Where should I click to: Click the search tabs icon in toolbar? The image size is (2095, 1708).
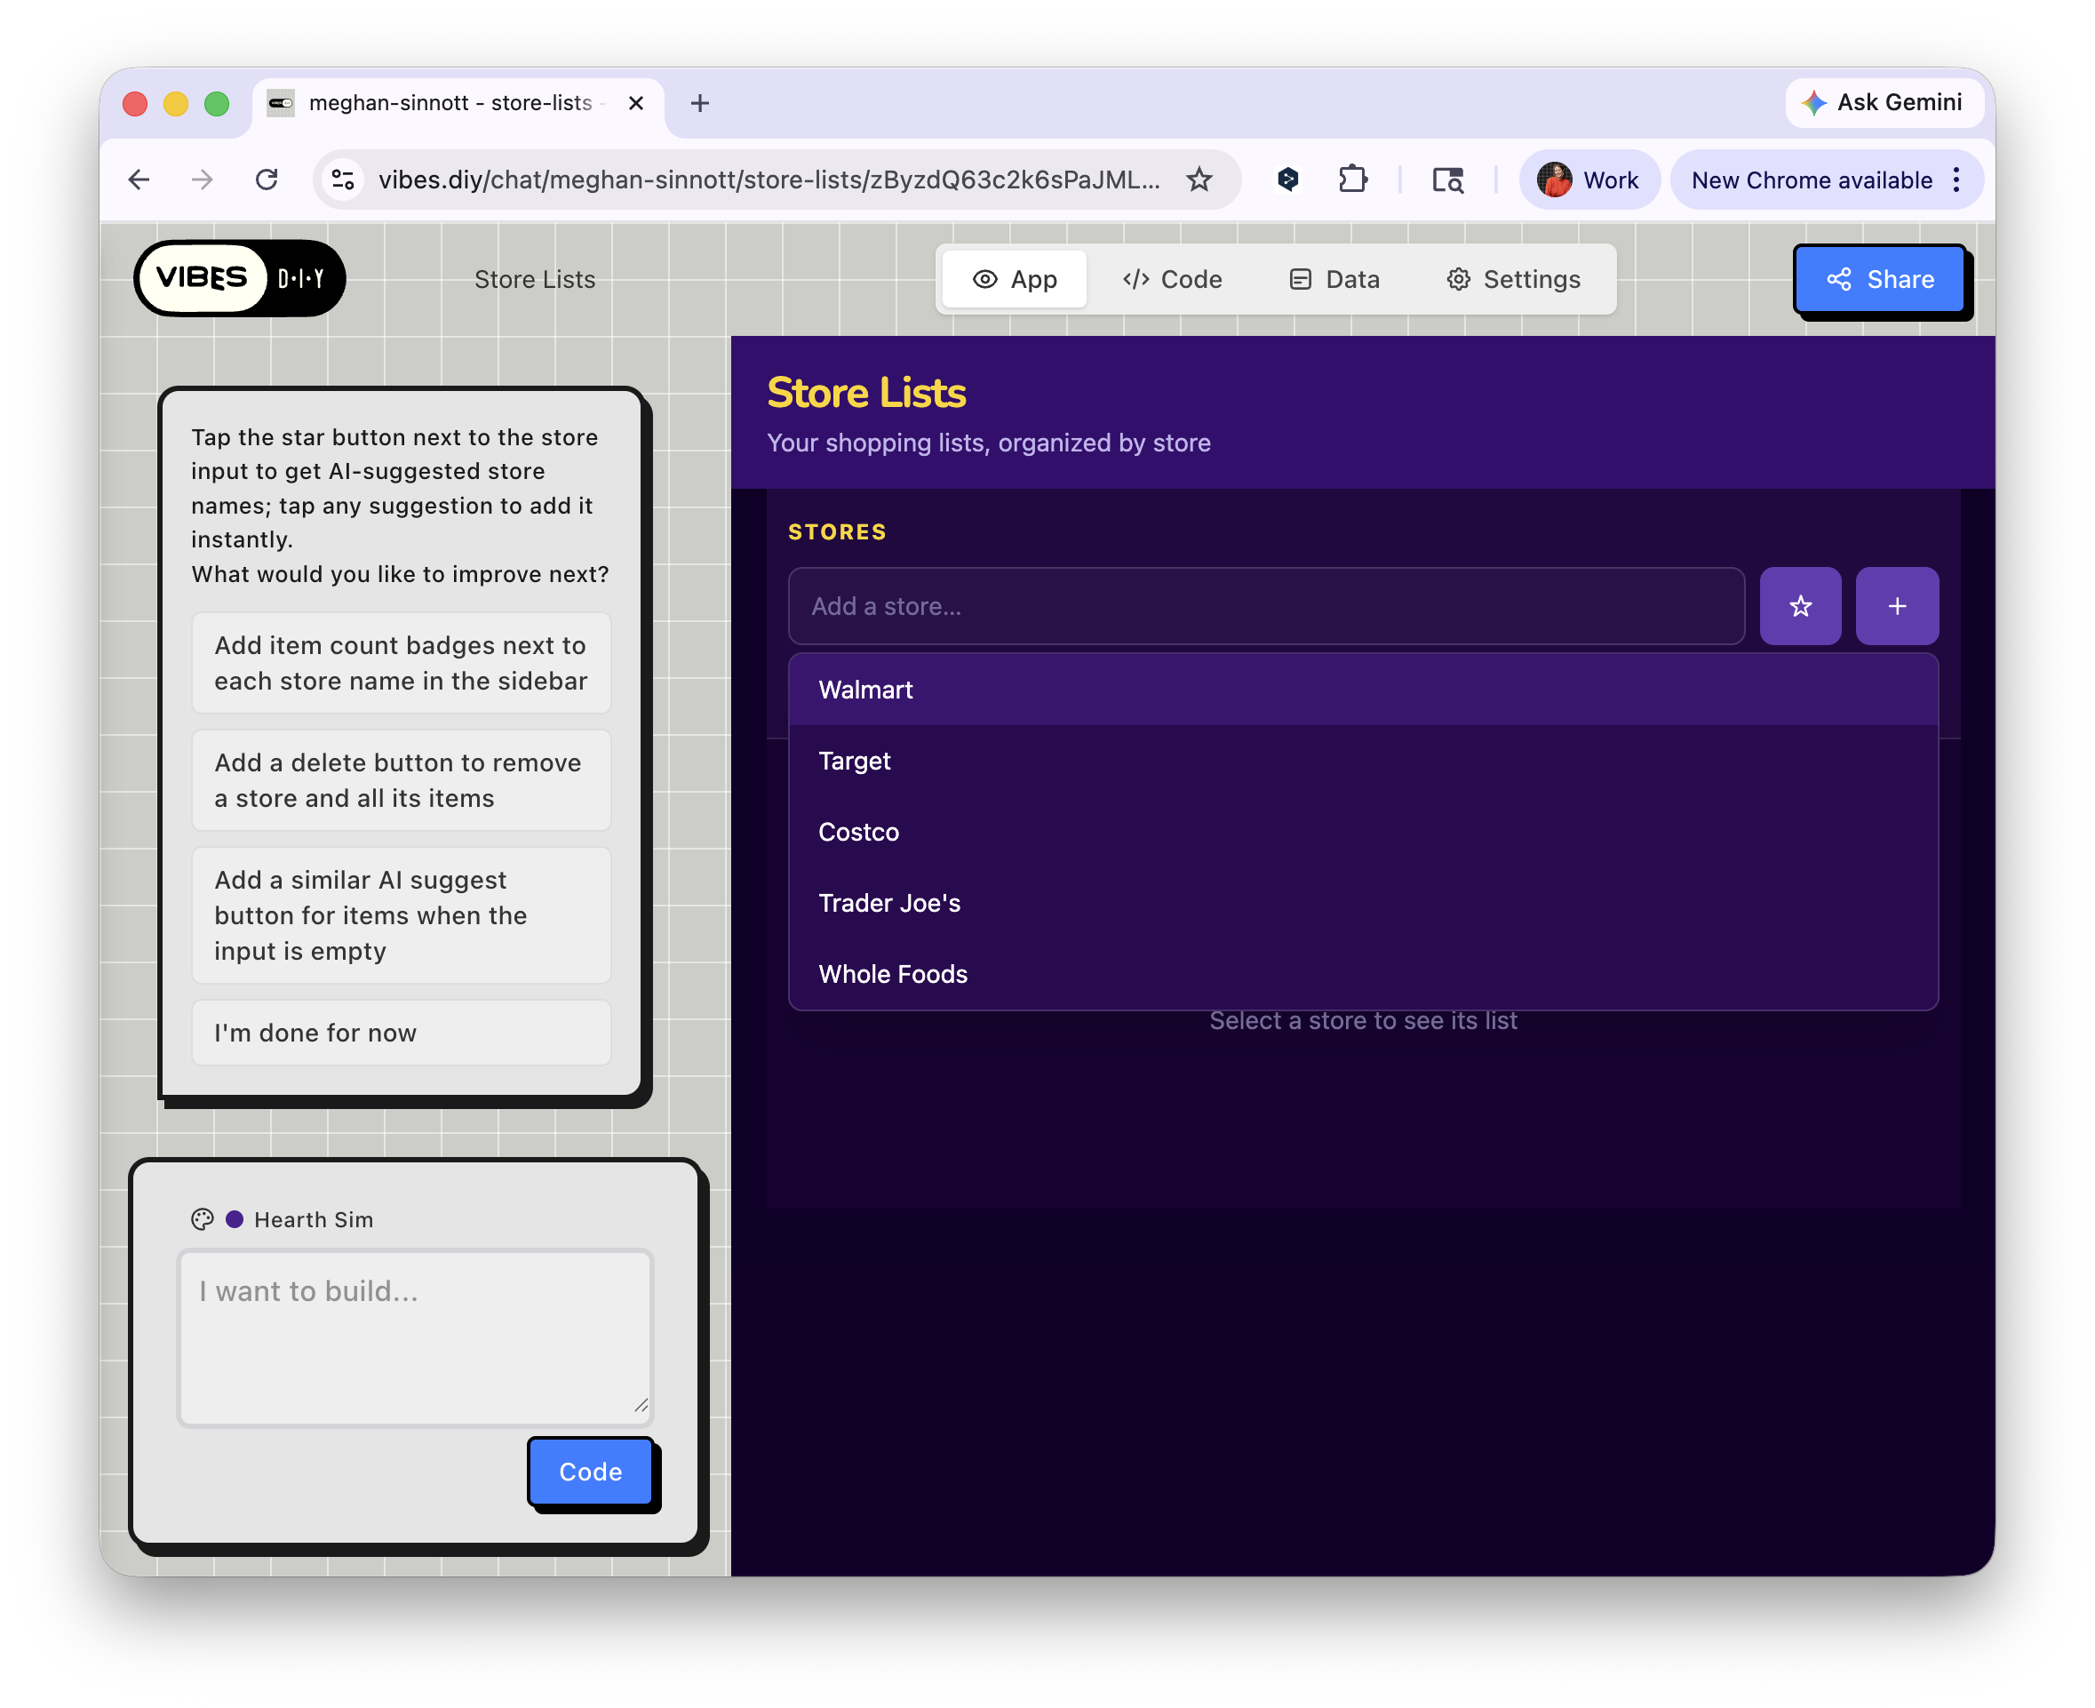click(x=1448, y=180)
